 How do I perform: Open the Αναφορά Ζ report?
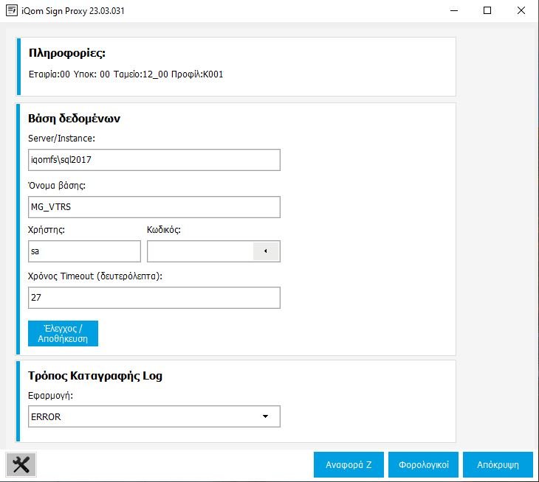[348, 465]
